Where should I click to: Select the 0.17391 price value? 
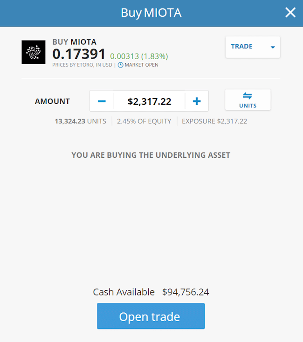click(79, 54)
